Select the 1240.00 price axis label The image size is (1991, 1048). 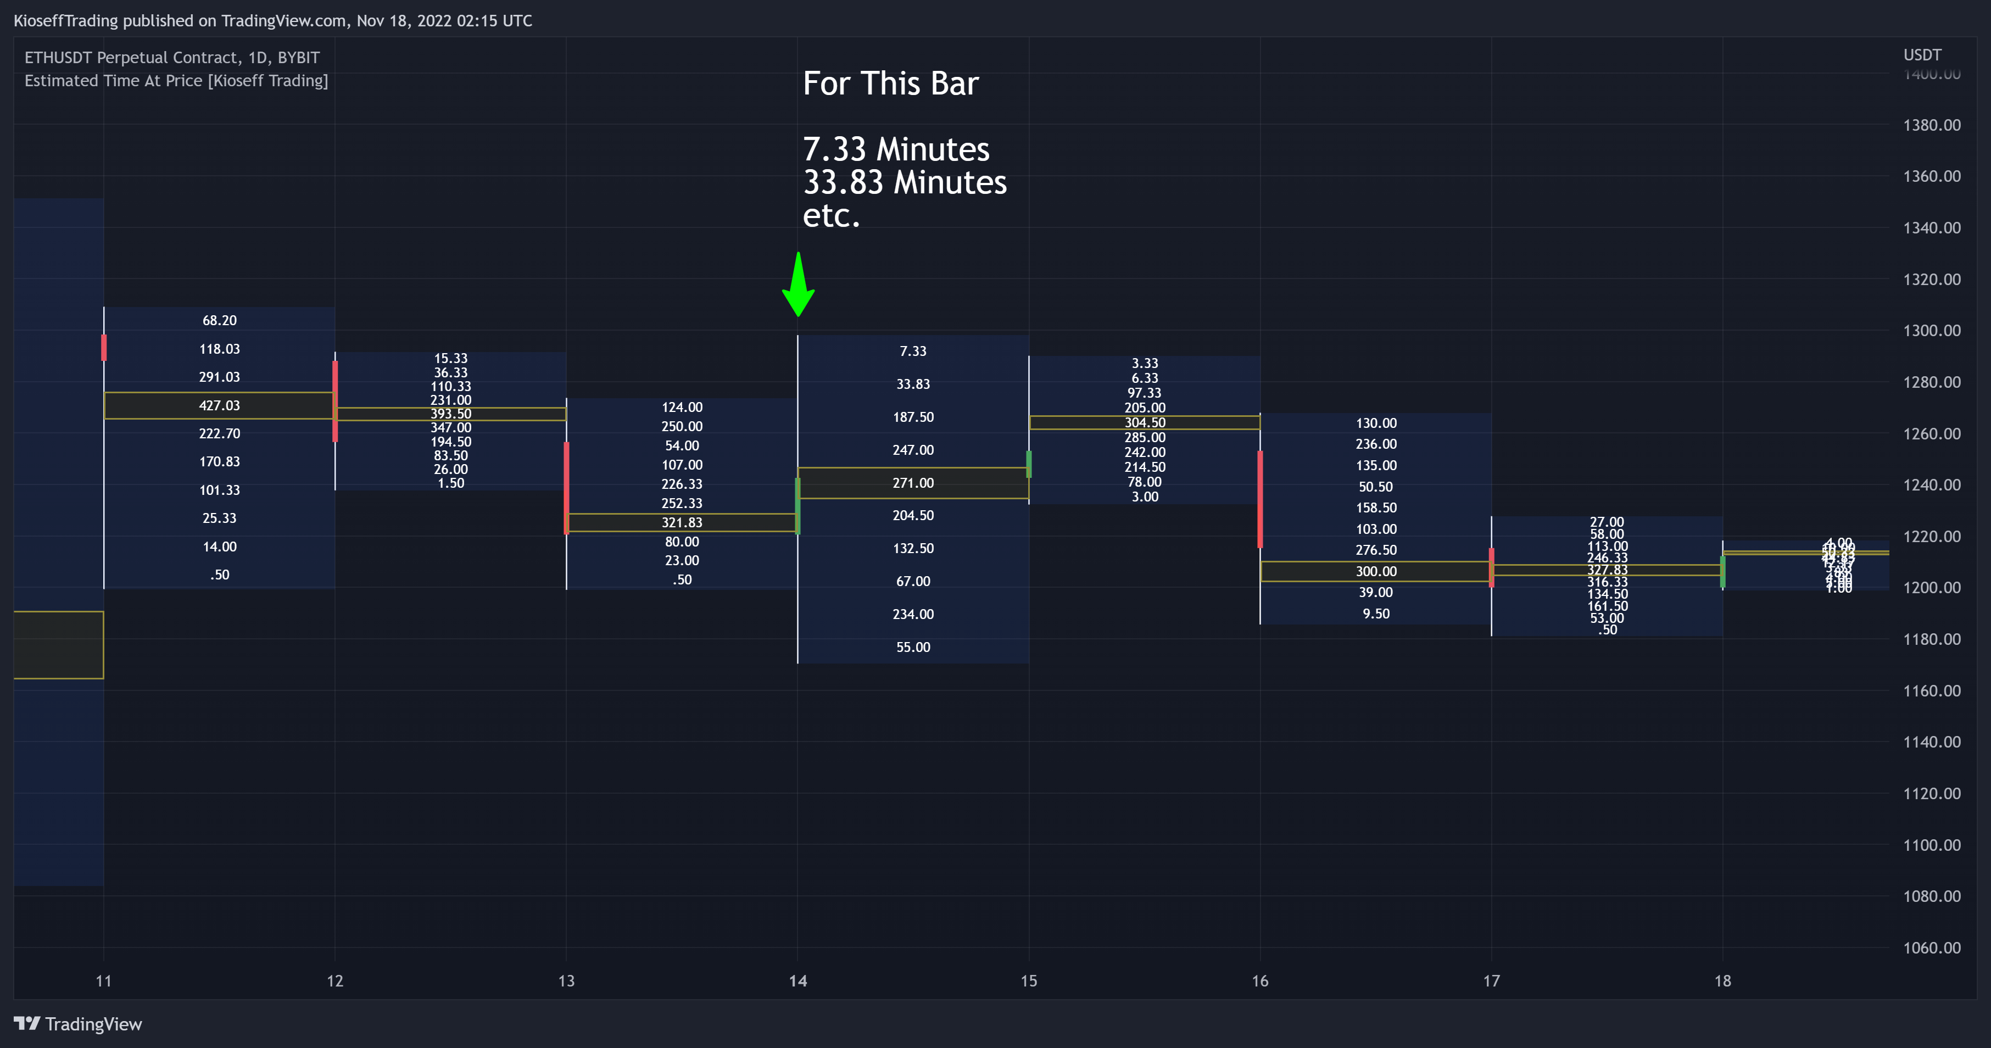tap(1932, 484)
